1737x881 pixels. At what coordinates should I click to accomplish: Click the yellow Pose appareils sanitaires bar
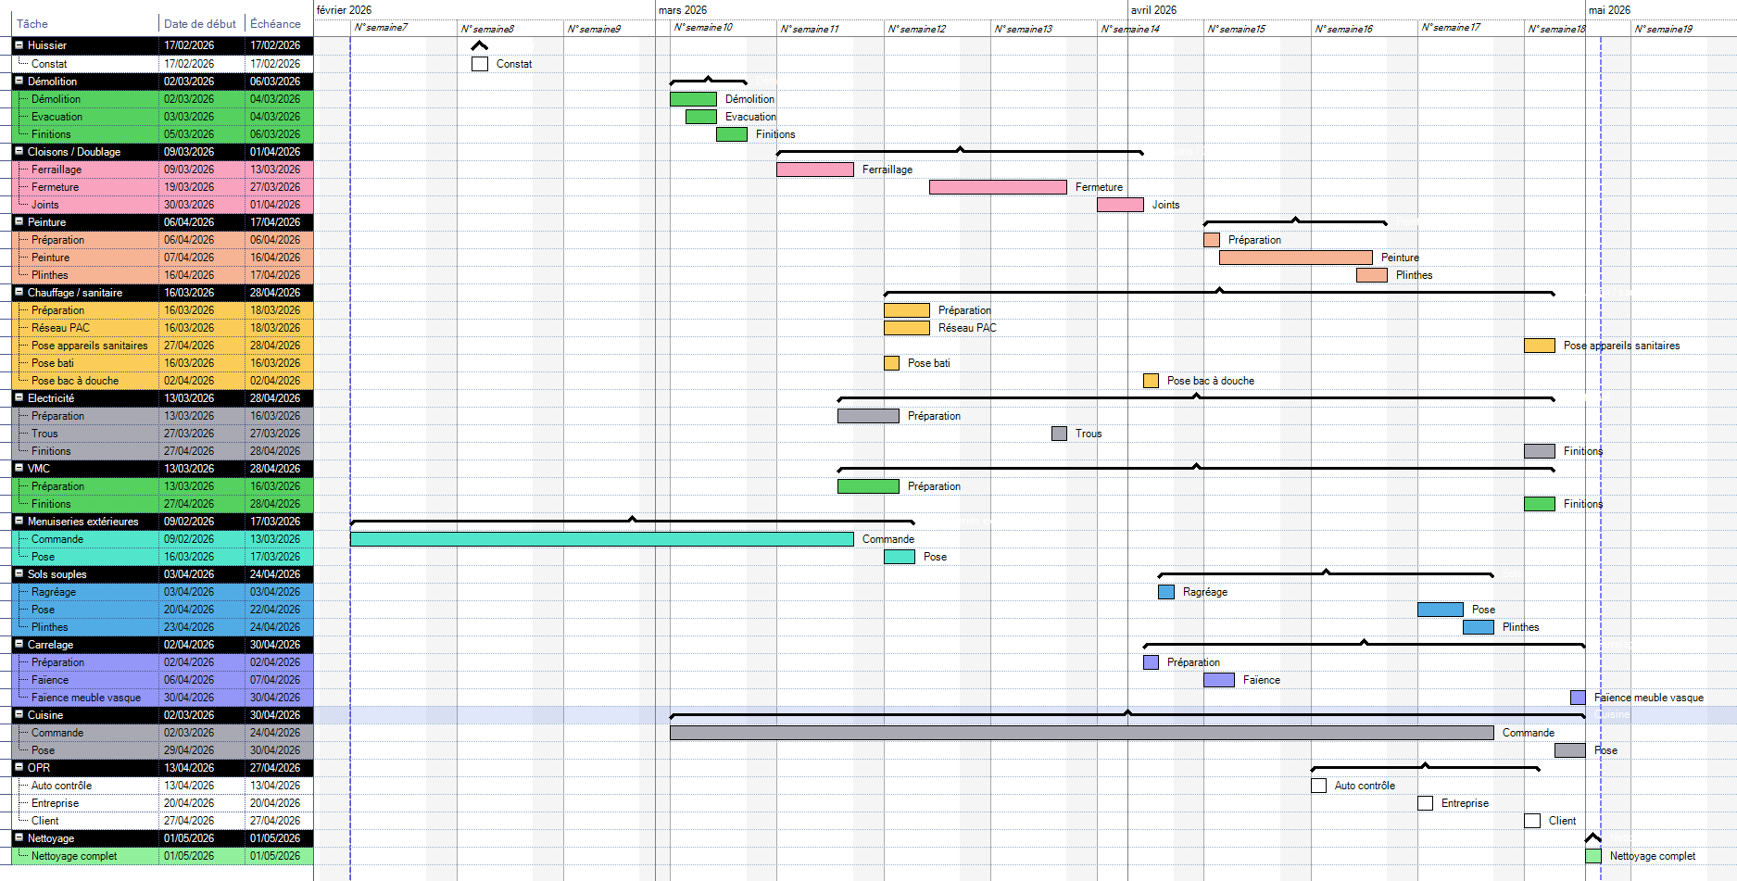1540,346
